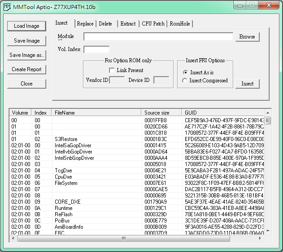This screenshot has width=283, height=252.
Task: Select the PciBus module row
Action: click(136, 221)
